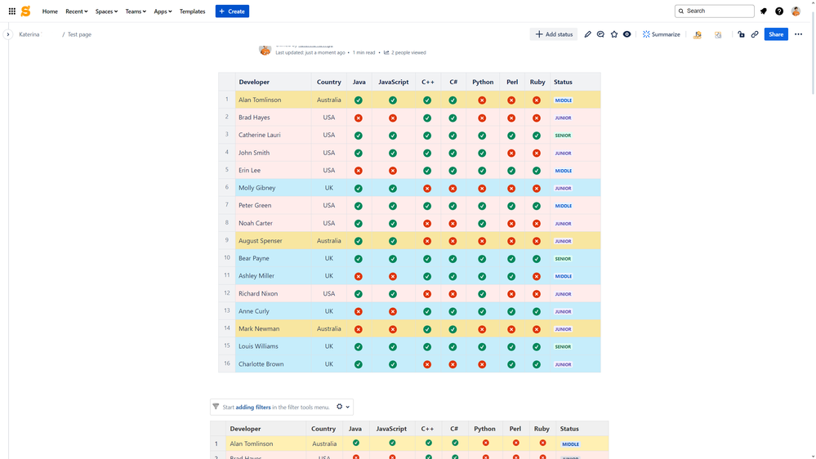This screenshot has width=816, height=459.
Task: Open the filter settings gear dropdown
Action: (343, 407)
